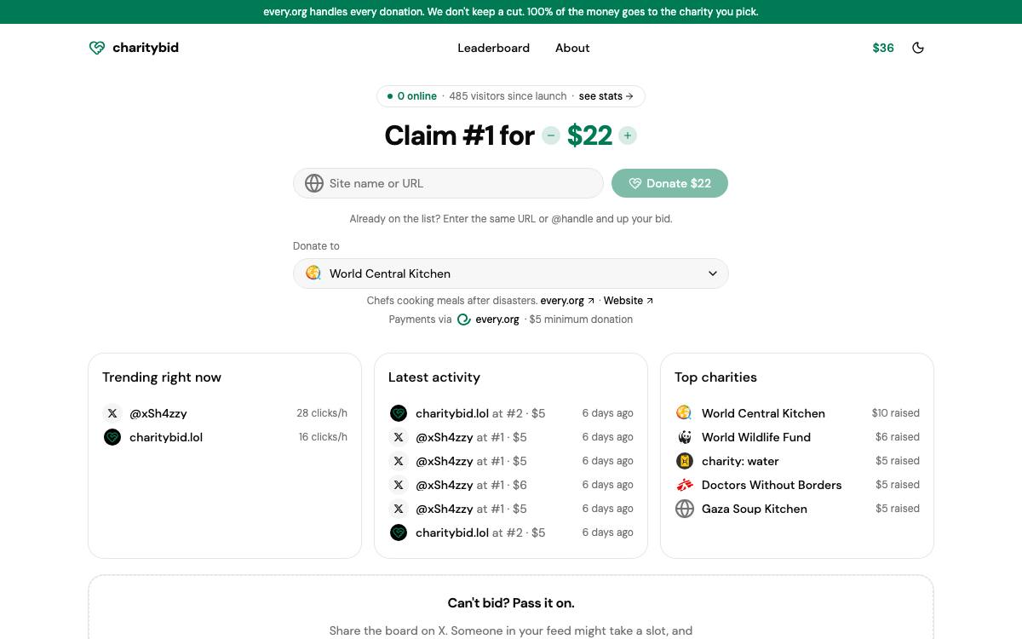Open the see stats link

click(x=606, y=96)
